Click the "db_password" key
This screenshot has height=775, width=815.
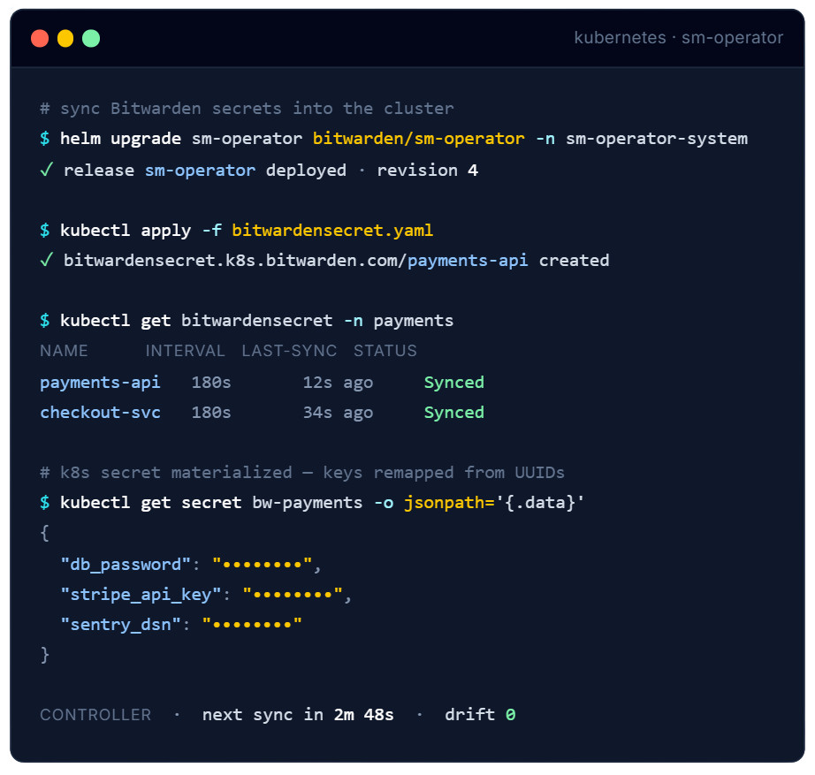coord(126,565)
